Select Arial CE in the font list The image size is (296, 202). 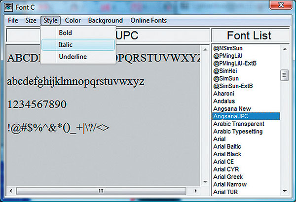(x=246, y=162)
